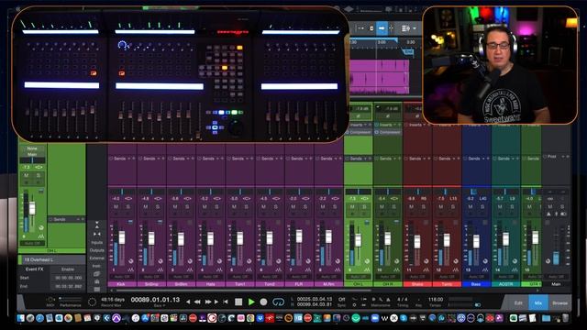Click the Stop button in the transport
The width and height of the screenshot is (587, 330).
coord(238,302)
